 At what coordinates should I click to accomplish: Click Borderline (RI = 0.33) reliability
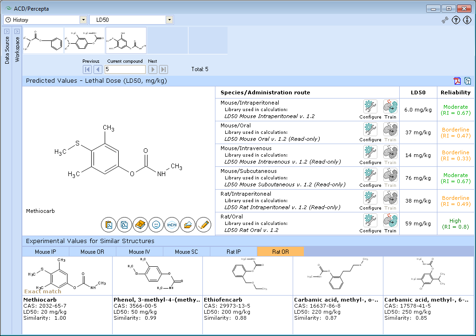tap(456, 156)
